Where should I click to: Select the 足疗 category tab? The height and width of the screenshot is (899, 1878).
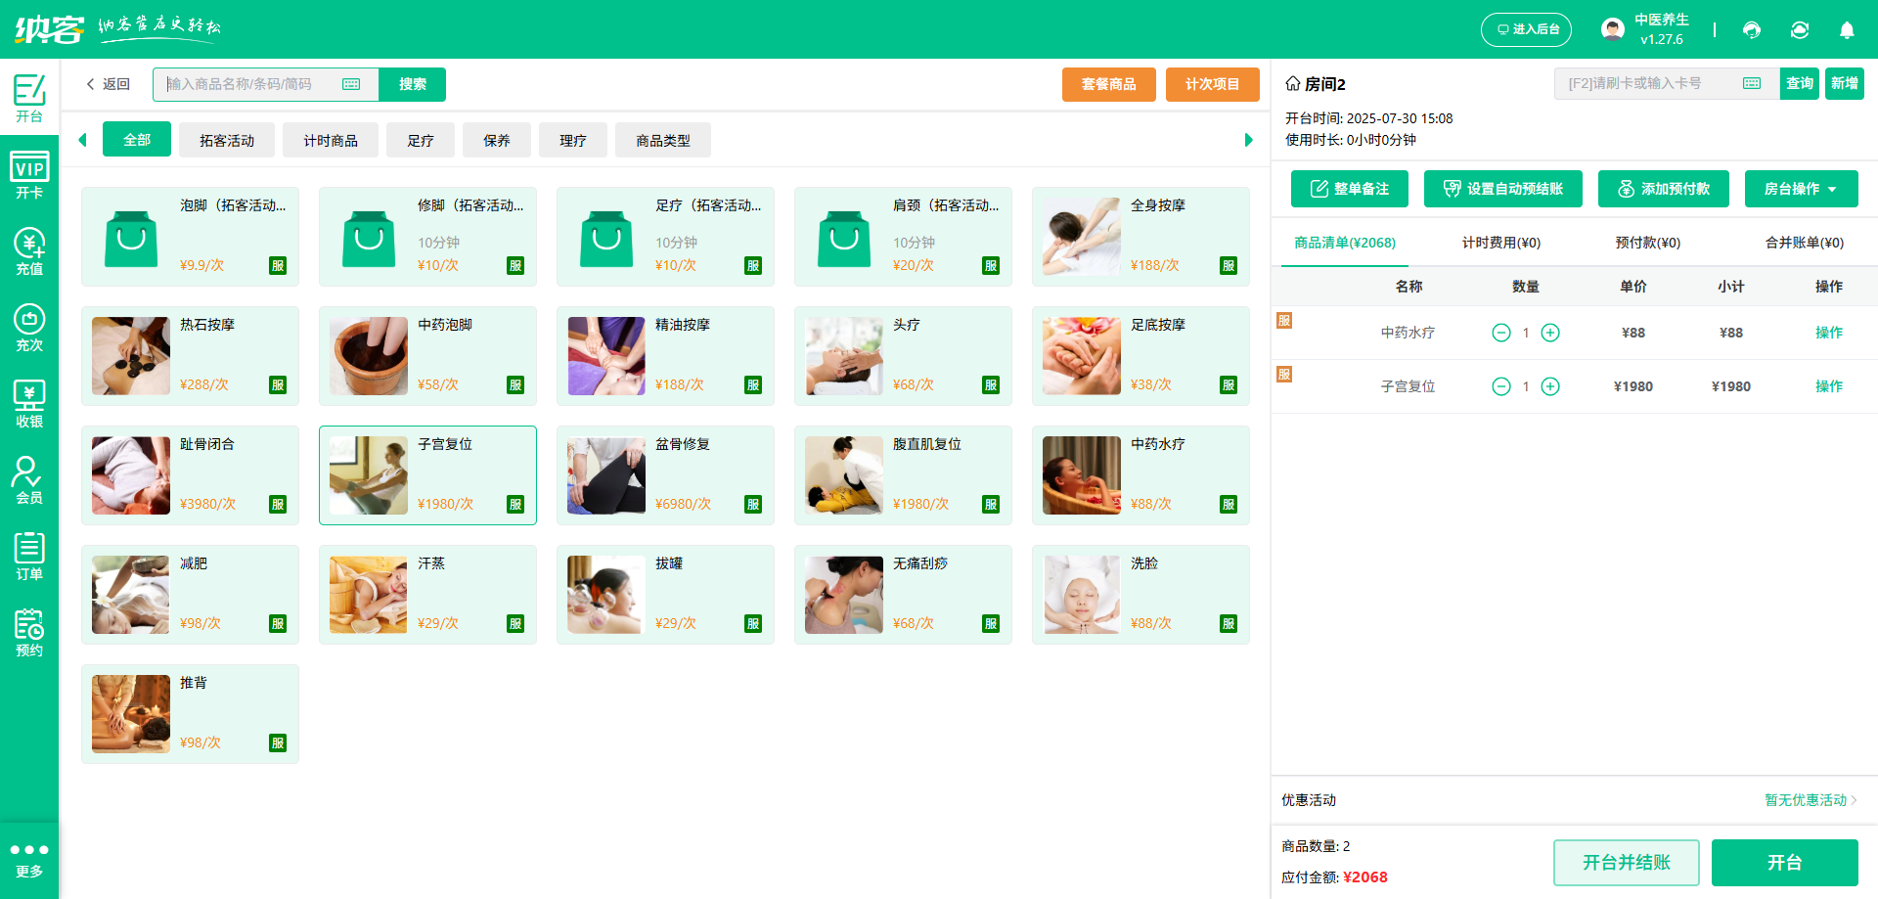click(420, 139)
